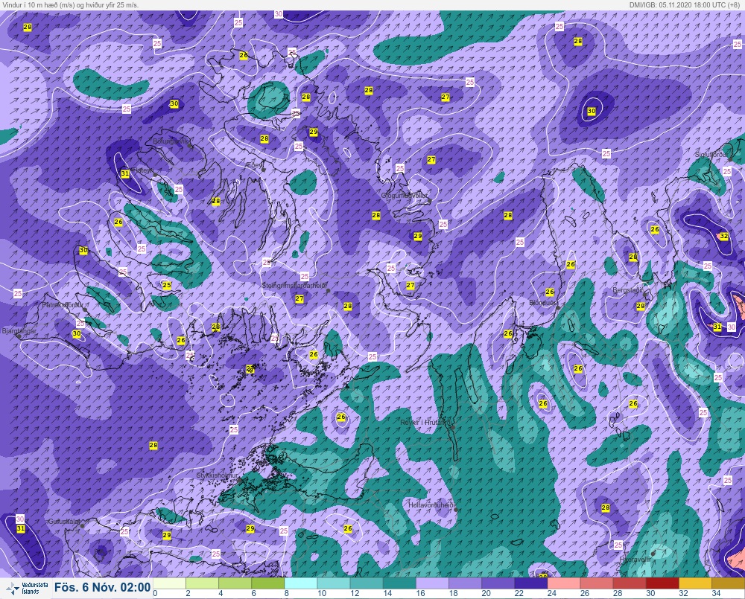Pick the 8–10 m/s light cyan legend swatch
The height and width of the screenshot is (599, 745).
(301, 583)
